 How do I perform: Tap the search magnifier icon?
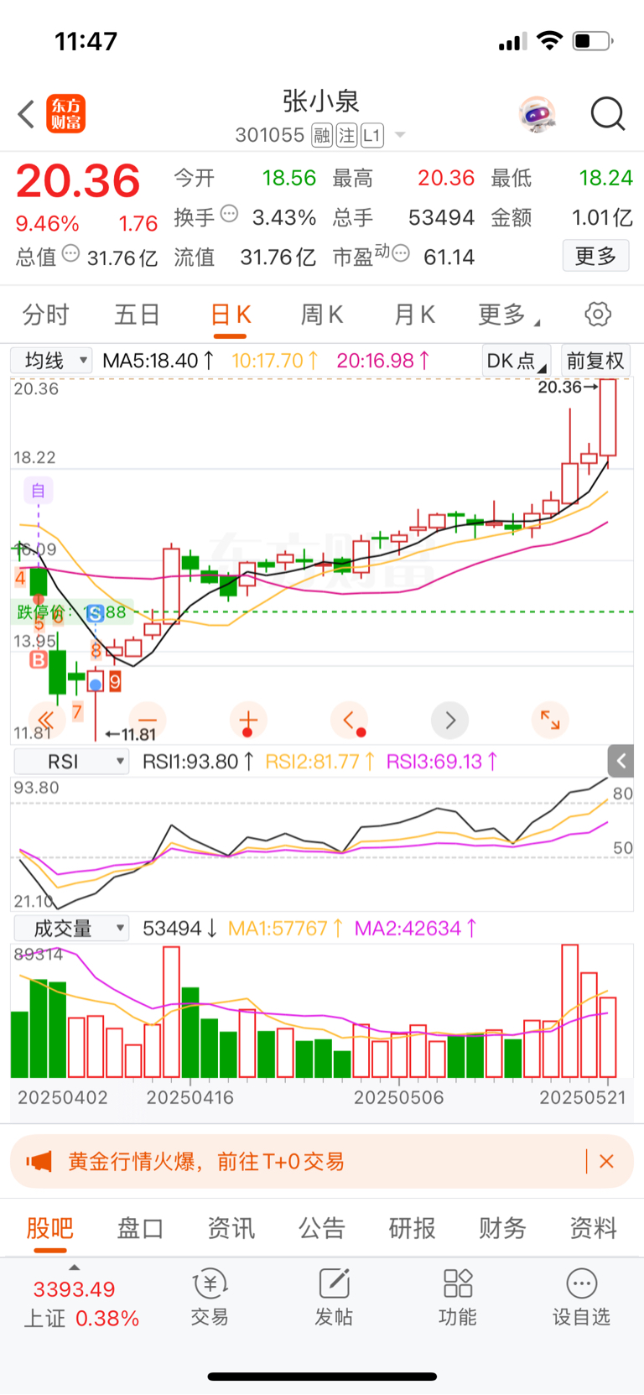coord(608,114)
